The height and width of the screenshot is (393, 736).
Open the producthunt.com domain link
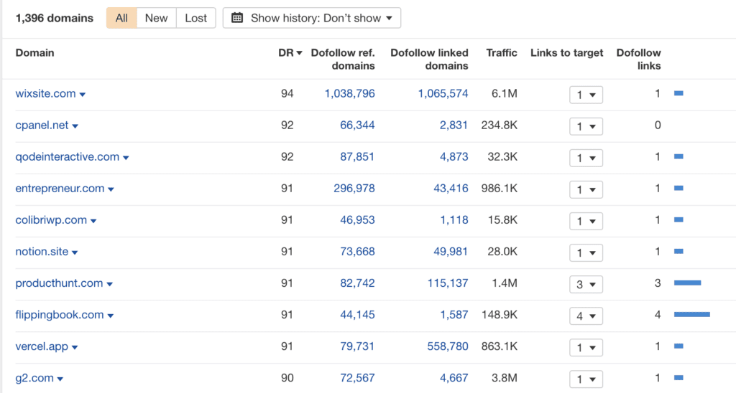(x=59, y=283)
